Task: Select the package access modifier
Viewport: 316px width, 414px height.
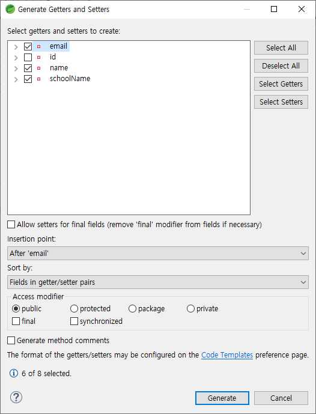Action: click(132, 308)
